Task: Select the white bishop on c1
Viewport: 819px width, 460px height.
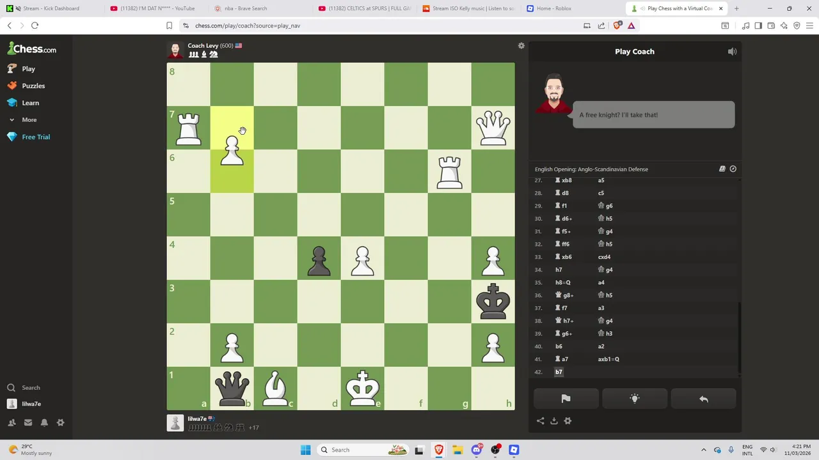Action: 276,388
